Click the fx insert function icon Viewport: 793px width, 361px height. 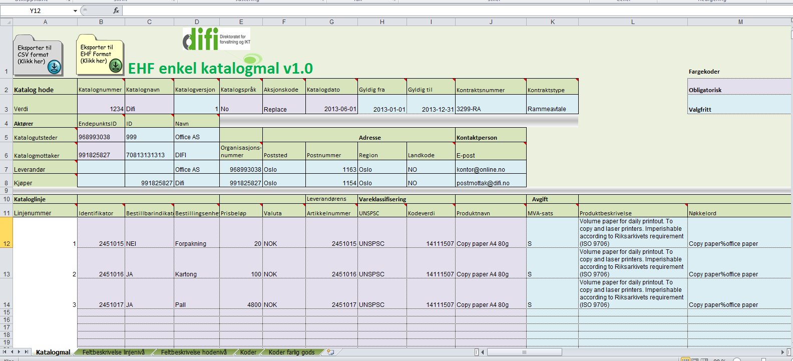[116, 11]
